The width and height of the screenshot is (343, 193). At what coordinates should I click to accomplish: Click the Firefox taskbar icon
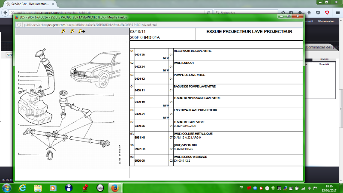coord(115,188)
